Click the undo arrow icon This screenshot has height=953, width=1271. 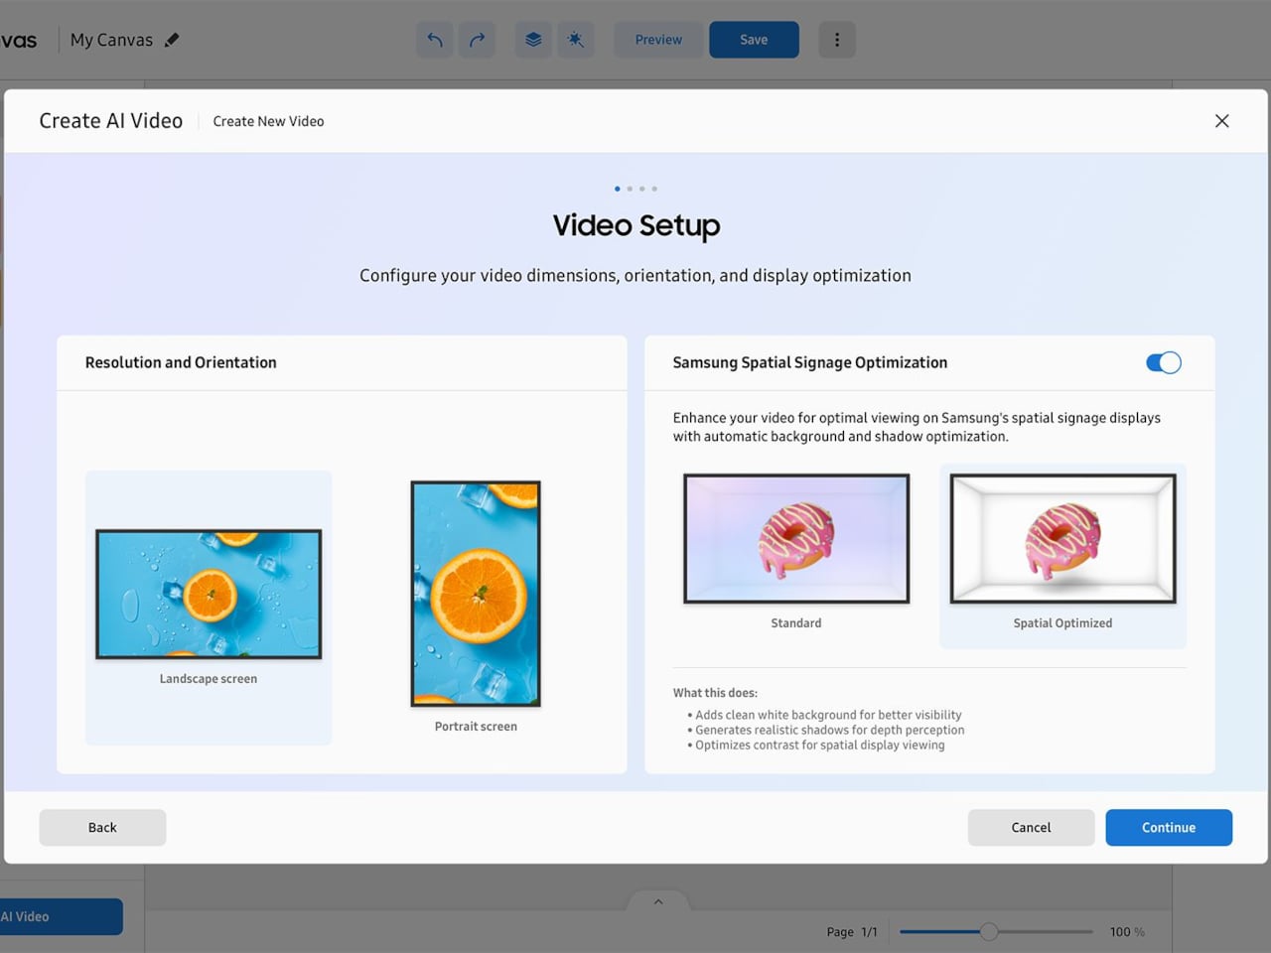click(435, 40)
